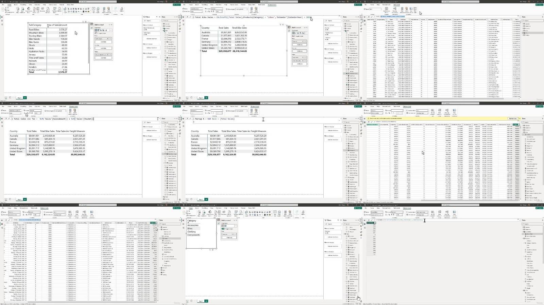The image size is (544, 305).
Task: Click Add data fields here under Filters on all pages, top-middle
Action: [333, 62]
